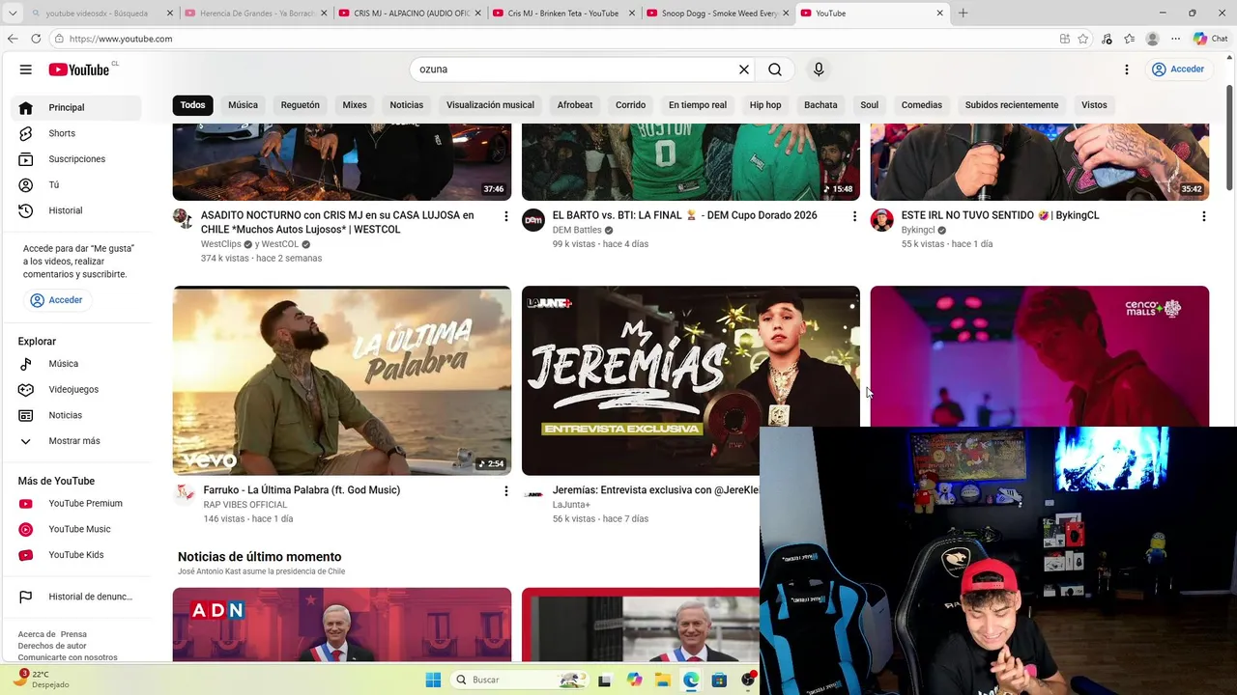Open File Explorer from the taskbar
Image resolution: width=1237 pixels, height=695 pixels.
[663, 680]
